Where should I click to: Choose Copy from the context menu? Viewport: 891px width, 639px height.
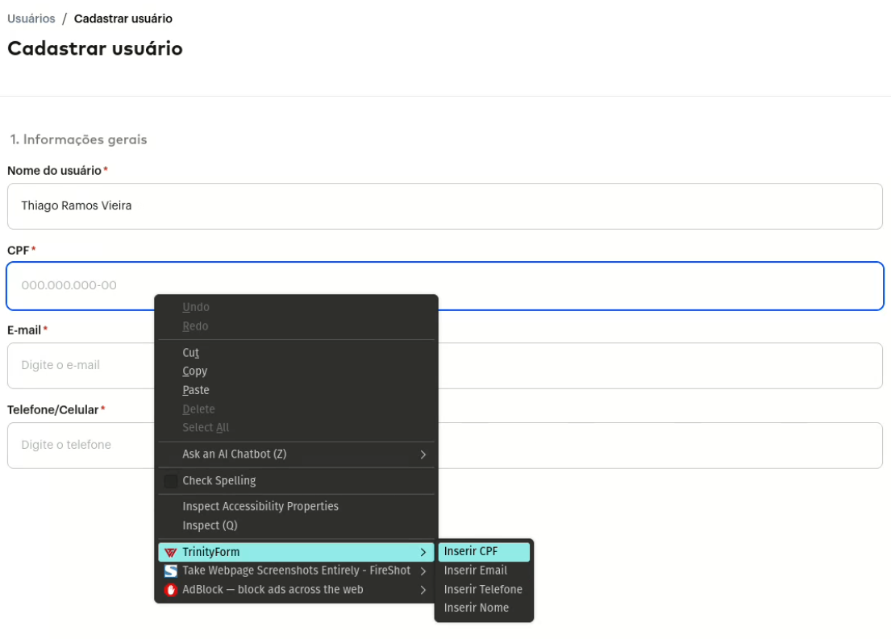(x=195, y=371)
